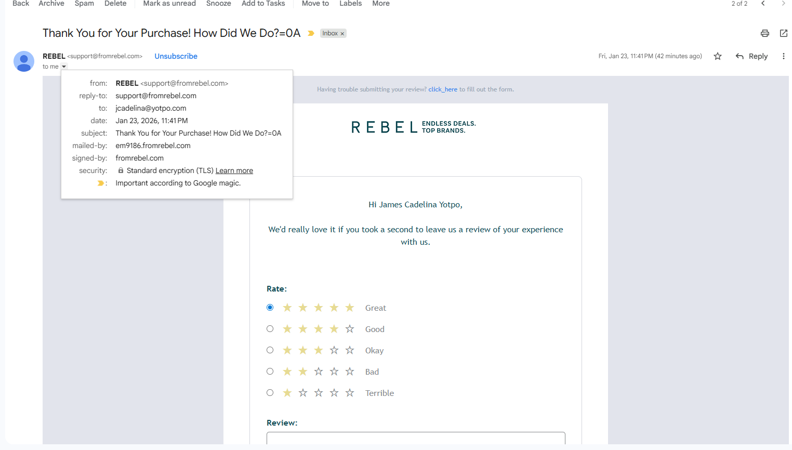Go to the newer email arrow

point(763,4)
